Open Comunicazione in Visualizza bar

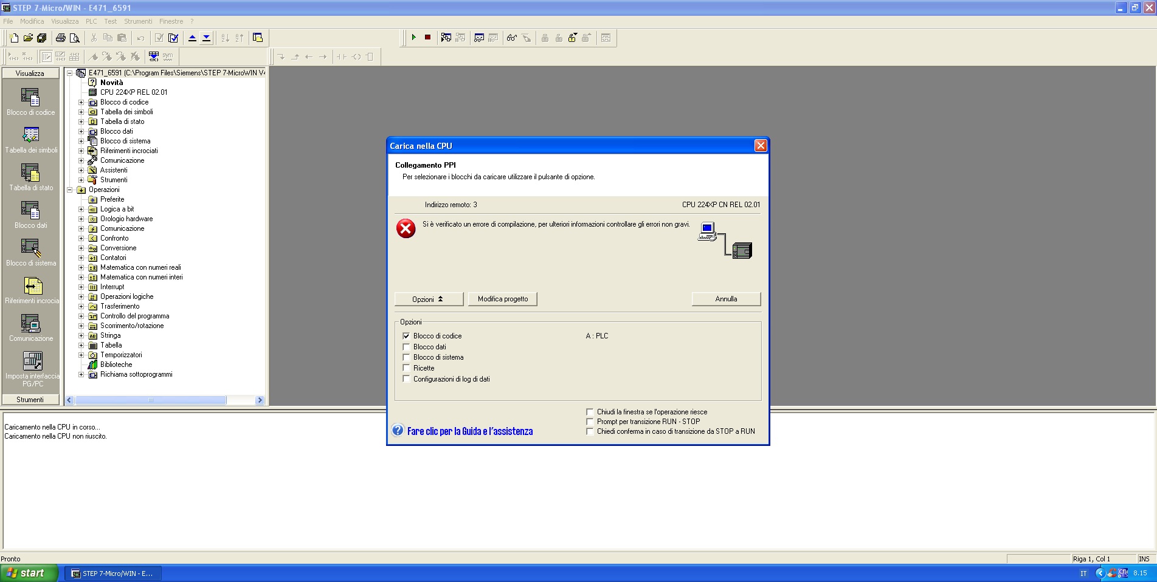point(30,327)
